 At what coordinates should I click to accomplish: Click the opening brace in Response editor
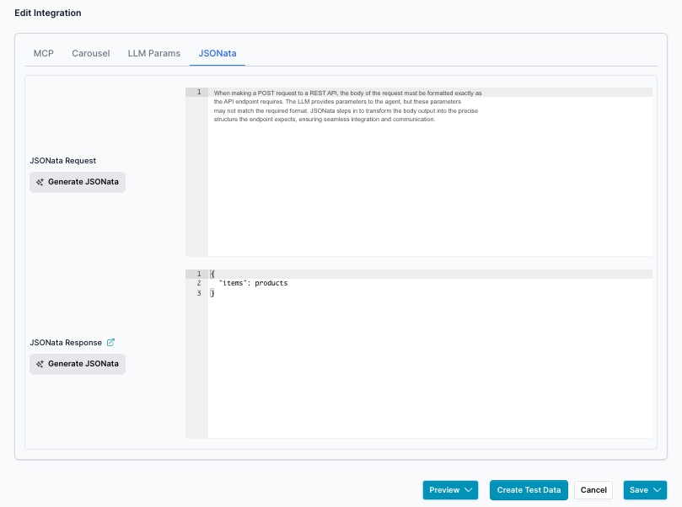(x=212, y=274)
